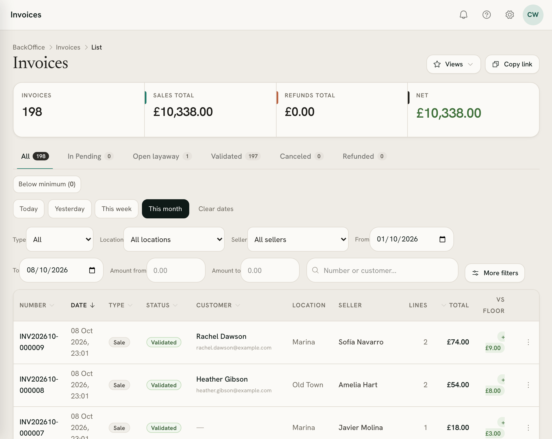This screenshot has width=552, height=439.
Task: Click the £74.00 total
Action: point(458,342)
